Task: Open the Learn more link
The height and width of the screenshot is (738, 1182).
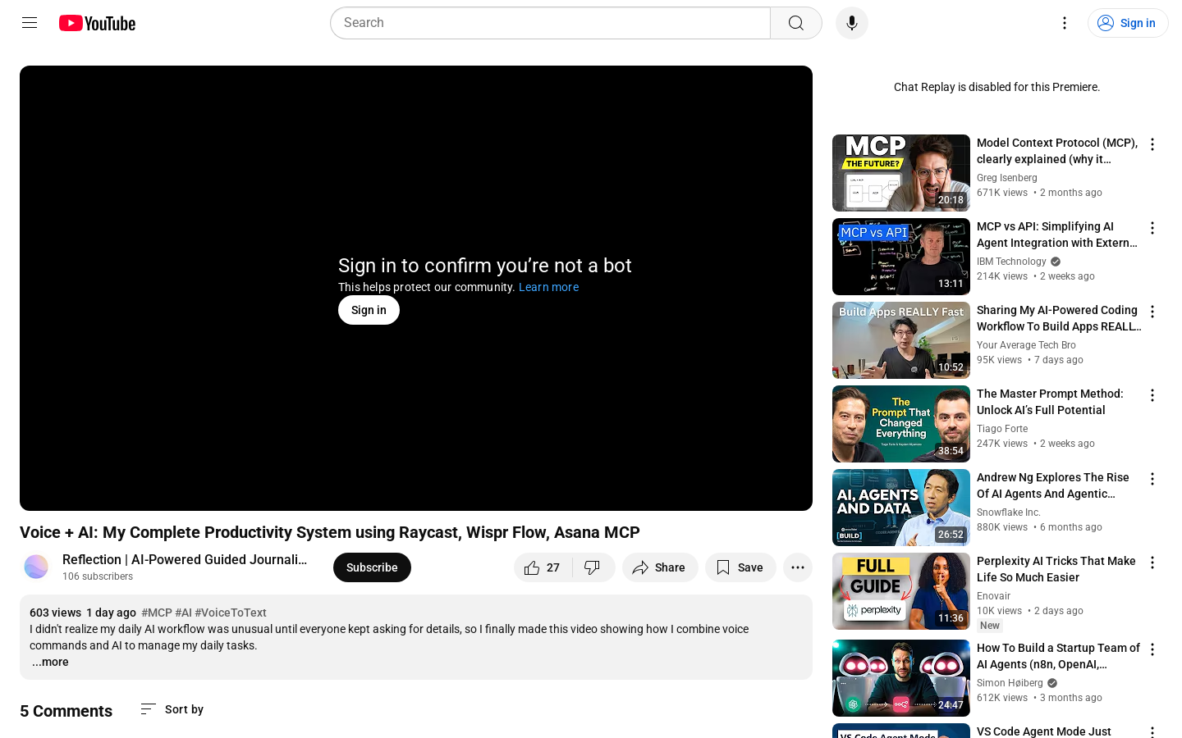Action: pyautogui.click(x=548, y=287)
